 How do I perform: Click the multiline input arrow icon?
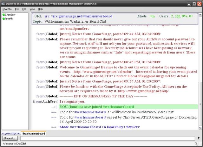point(199,138)
